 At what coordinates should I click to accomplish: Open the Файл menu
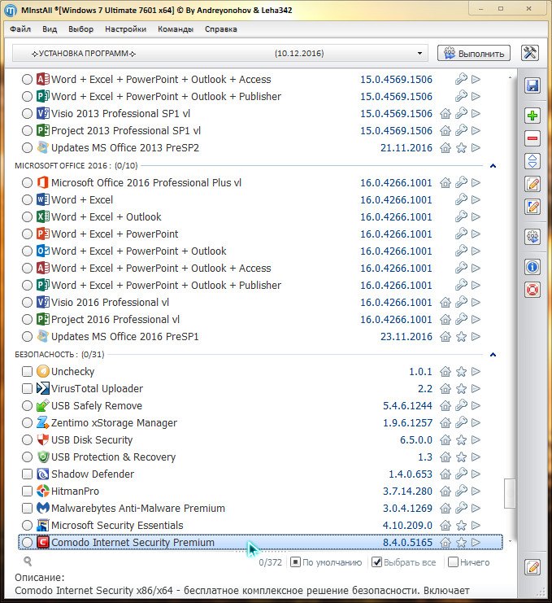click(x=20, y=29)
